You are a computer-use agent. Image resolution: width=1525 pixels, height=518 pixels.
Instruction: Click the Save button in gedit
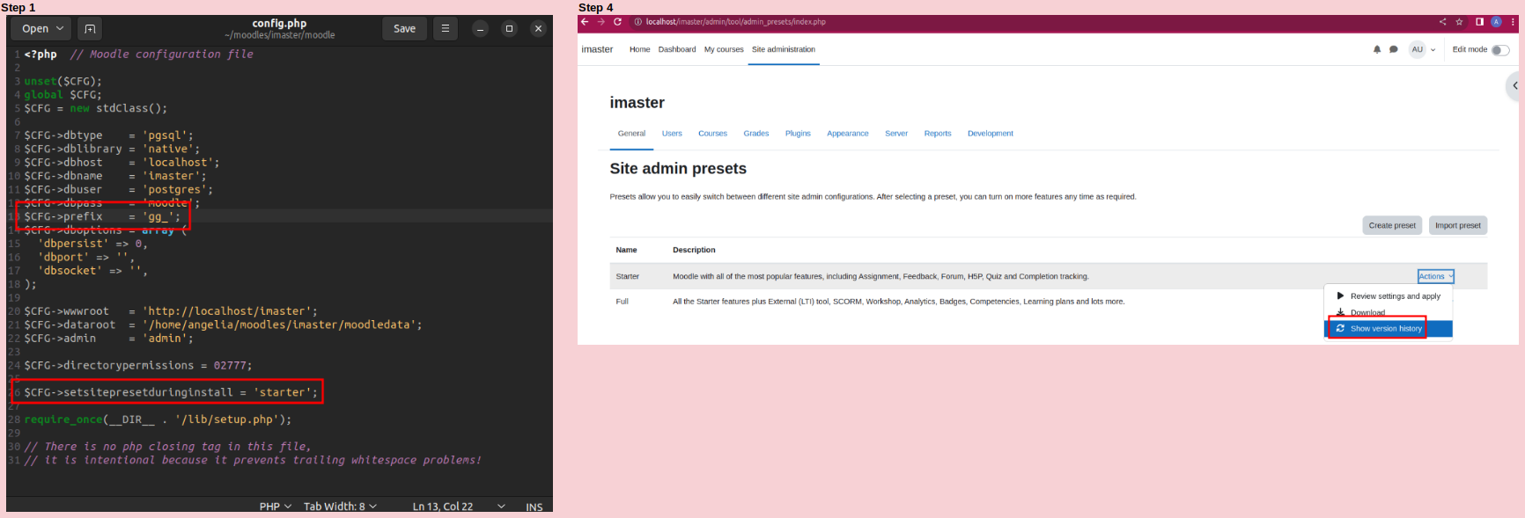point(405,29)
